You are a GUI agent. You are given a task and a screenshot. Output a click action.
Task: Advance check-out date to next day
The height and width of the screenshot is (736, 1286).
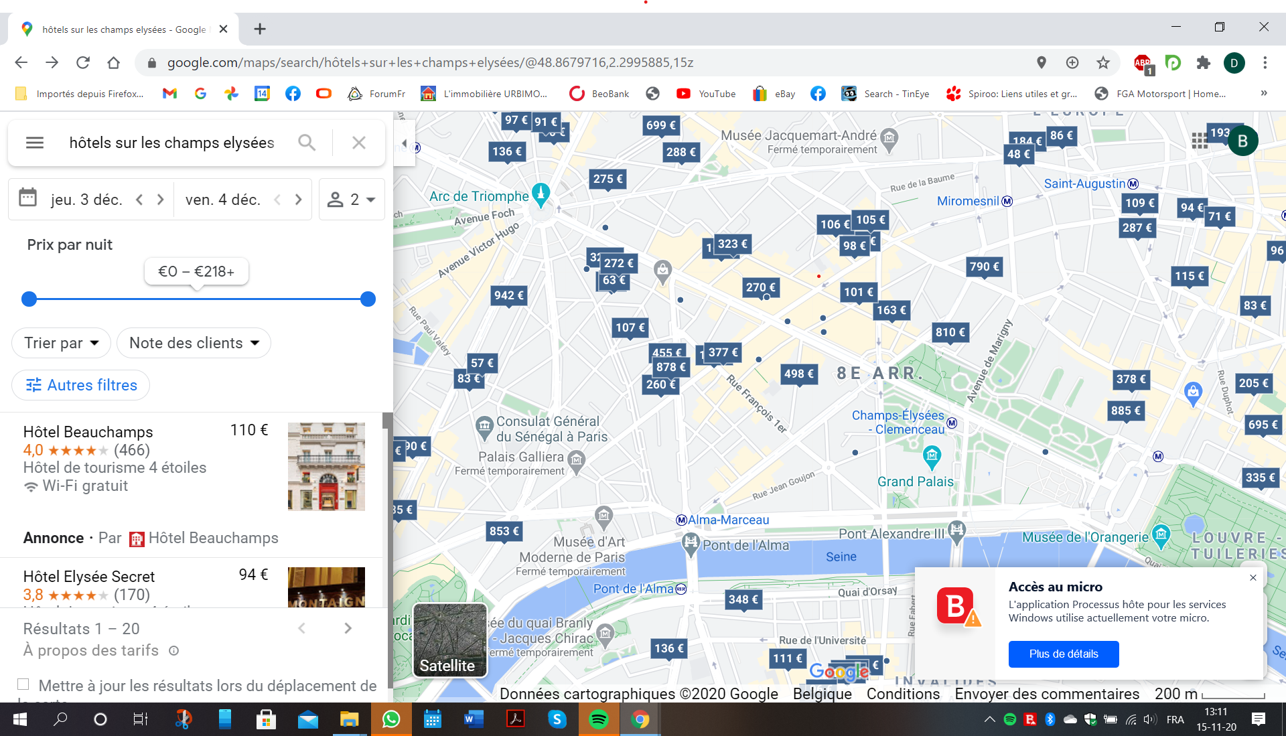pos(299,200)
